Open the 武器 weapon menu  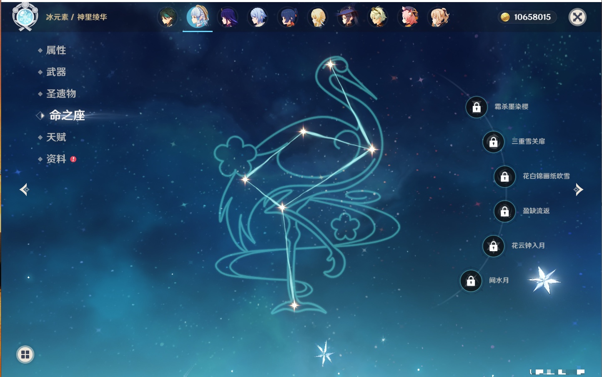point(56,72)
